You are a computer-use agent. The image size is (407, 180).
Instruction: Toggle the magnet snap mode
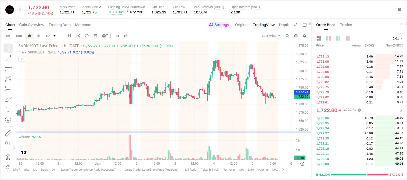pyautogui.click(x=8, y=157)
